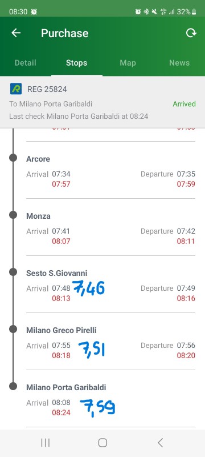Tap the Milano Porta Garibaldi final stop
This screenshot has width=205, height=457.
[110, 400]
